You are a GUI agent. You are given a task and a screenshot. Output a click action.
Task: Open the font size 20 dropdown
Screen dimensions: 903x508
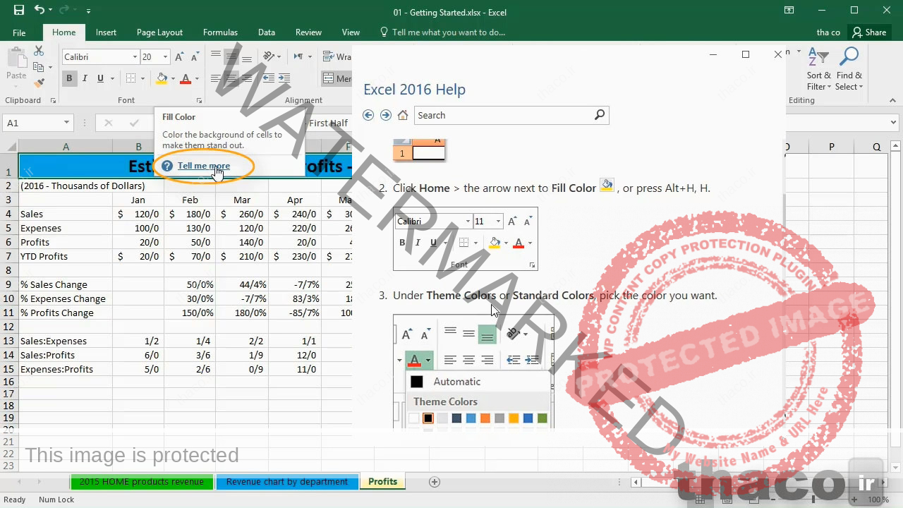click(x=165, y=57)
